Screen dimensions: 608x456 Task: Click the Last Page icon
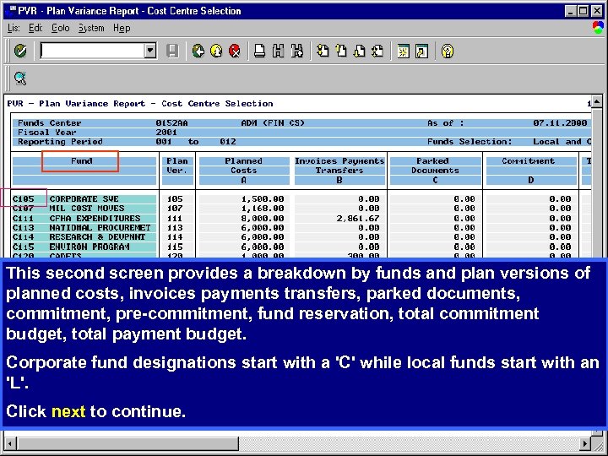tap(377, 51)
